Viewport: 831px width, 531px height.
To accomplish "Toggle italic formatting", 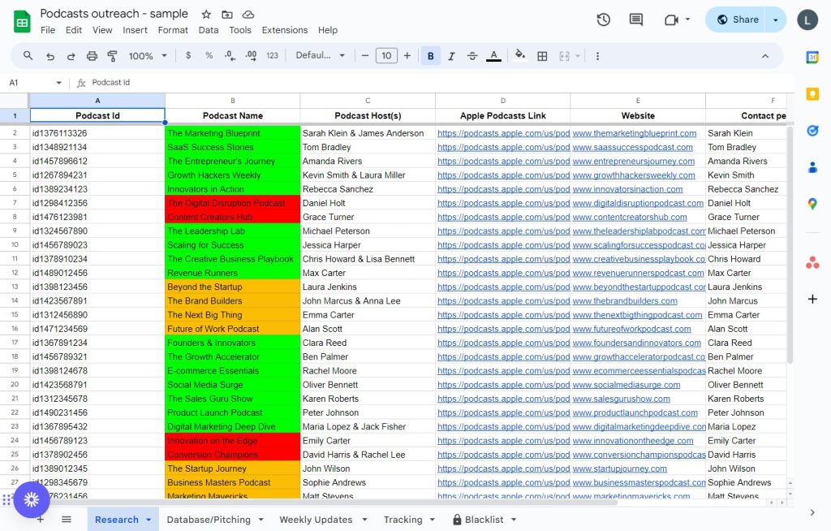I will (451, 56).
